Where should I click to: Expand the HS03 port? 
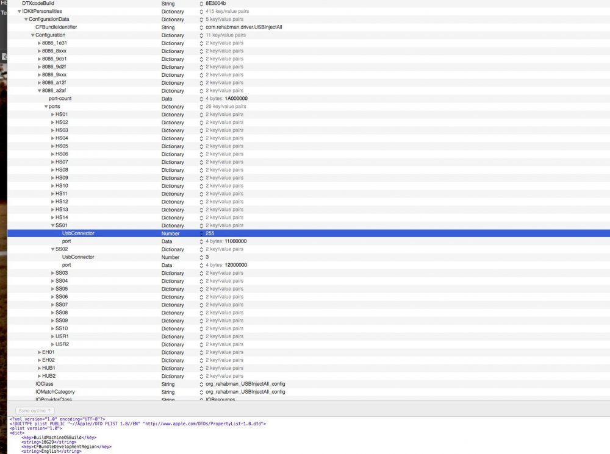[52, 130]
